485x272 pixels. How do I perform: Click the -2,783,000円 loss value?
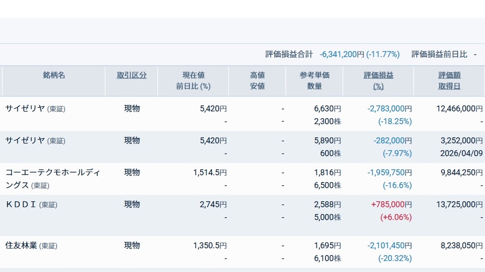tap(390, 109)
